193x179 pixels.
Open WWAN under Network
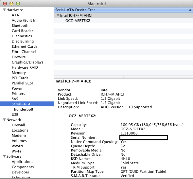(17, 146)
